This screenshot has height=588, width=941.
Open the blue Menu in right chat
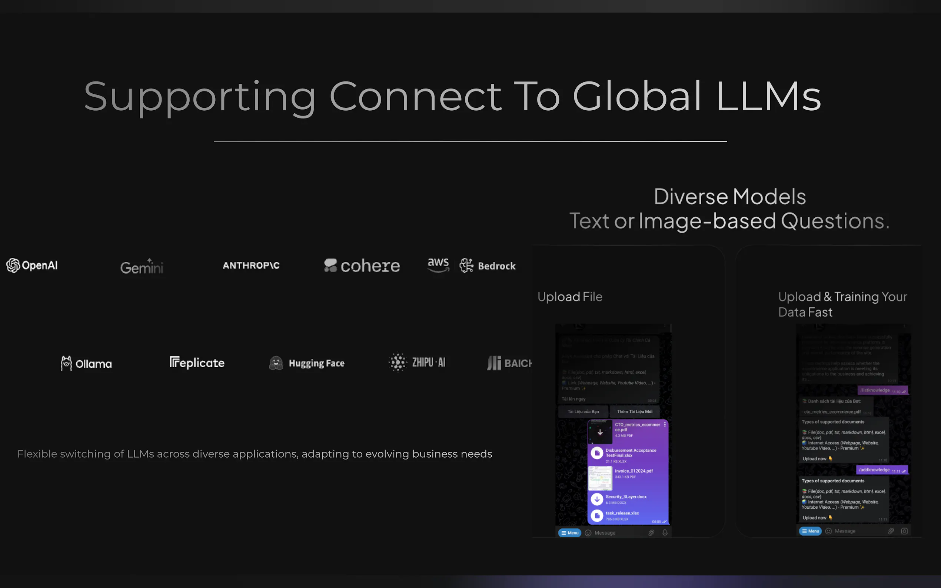[x=810, y=531]
